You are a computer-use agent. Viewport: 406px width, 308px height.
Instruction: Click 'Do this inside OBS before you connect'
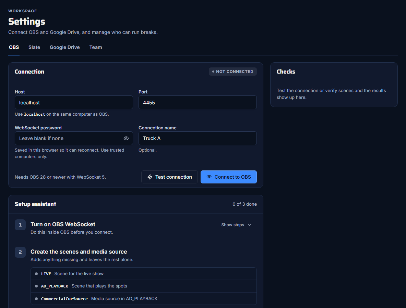[72, 232]
